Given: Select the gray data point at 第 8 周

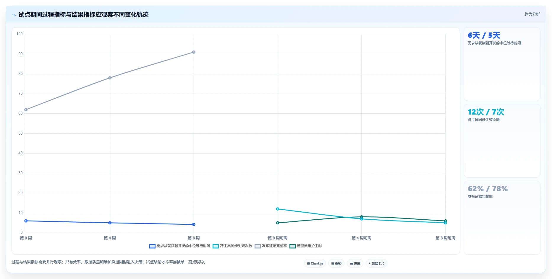Looking at the screenshot, I should point(194,52).
